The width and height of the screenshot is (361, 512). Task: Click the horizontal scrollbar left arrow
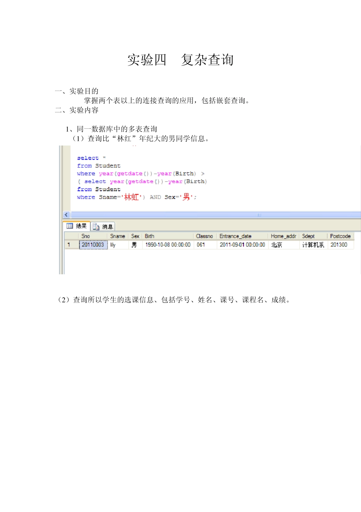(x=66, y=215)
